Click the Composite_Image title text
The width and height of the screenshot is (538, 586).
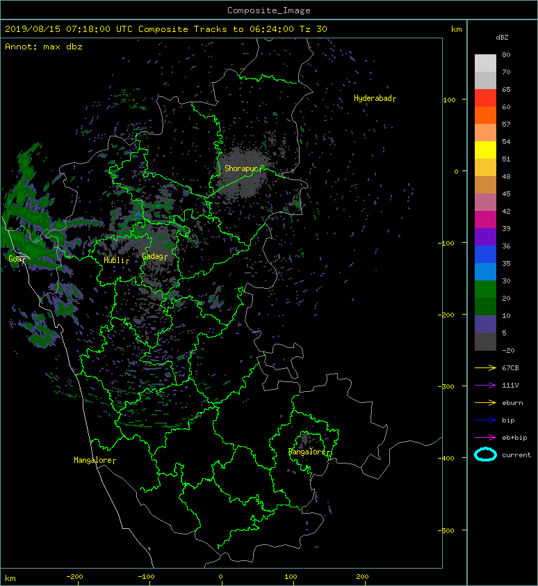coord(269,10)
